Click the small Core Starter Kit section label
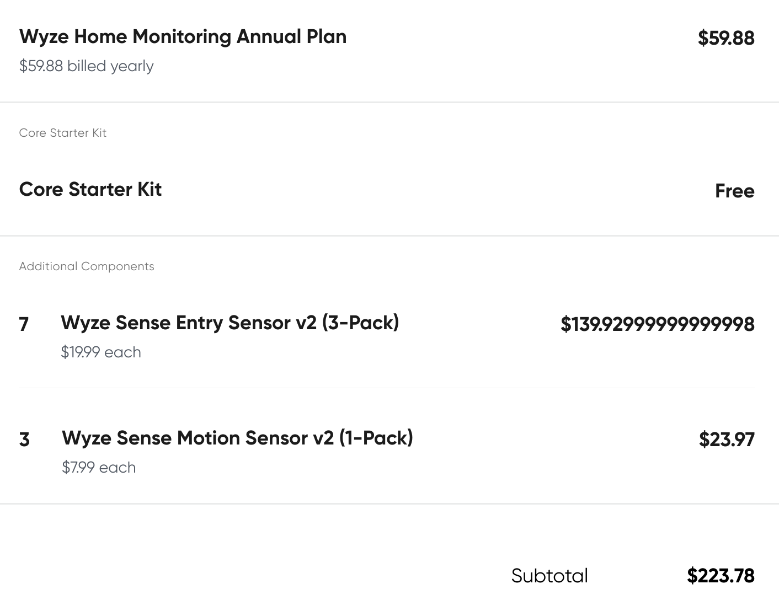779x600 pixels. click(62, 133)
